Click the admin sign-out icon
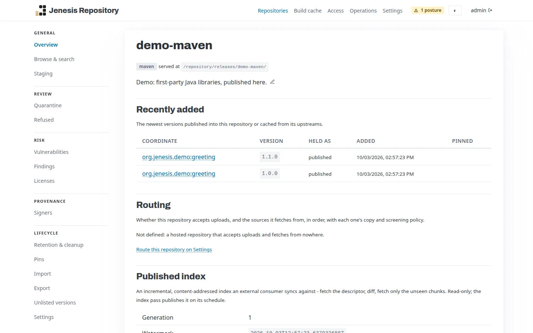This screenshot has height=333, width=533. tap(490, 10)
